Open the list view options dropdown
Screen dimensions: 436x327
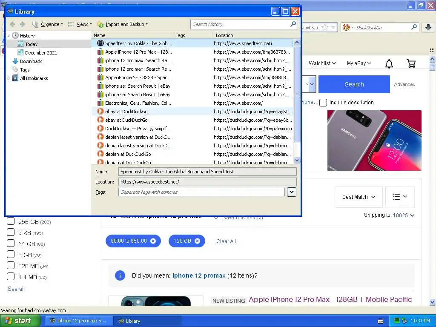(400, 197)
